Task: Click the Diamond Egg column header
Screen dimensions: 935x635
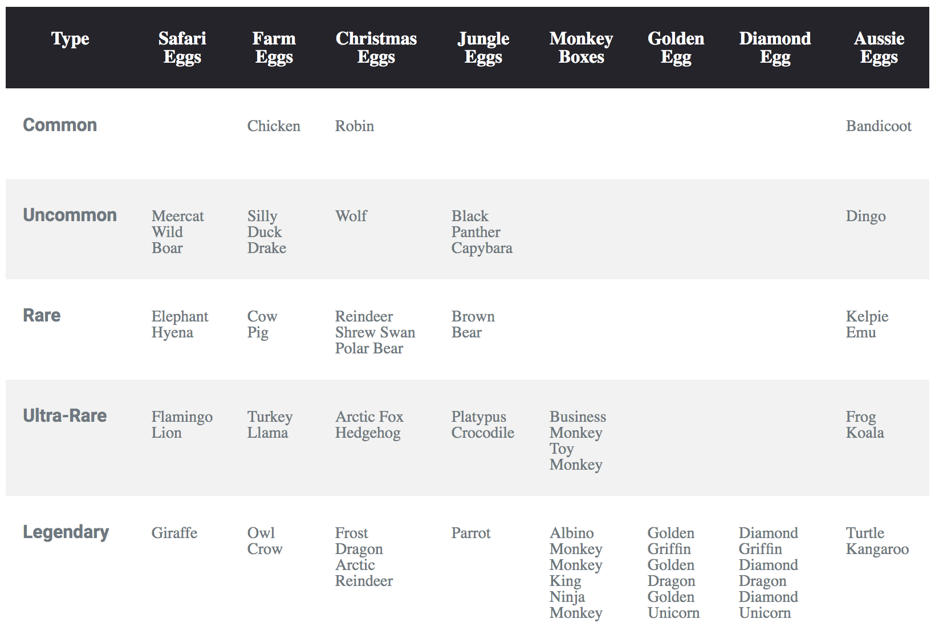Action: click(x=775, y=48)
